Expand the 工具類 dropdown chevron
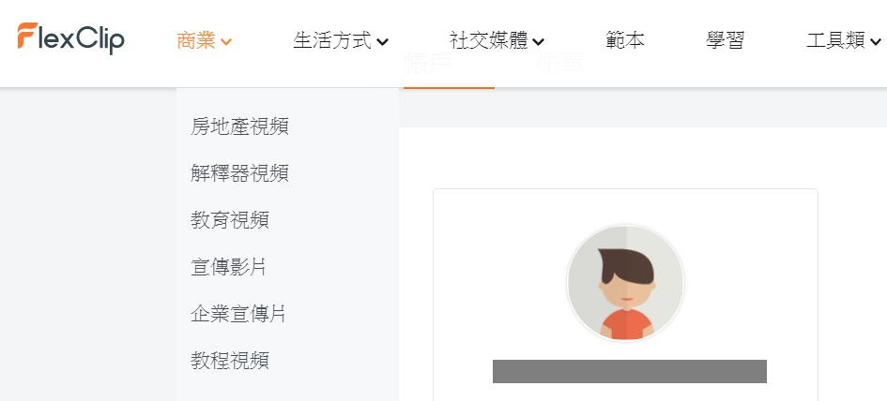 click(x=876, y=42)
